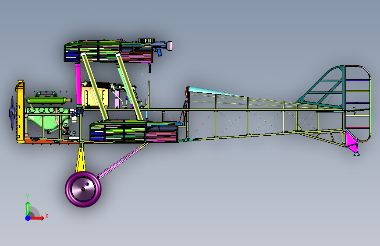This screenshot has height=246, width=380.
Task: Select the lower wing rib structure
Action: click(x=135, y=131)
